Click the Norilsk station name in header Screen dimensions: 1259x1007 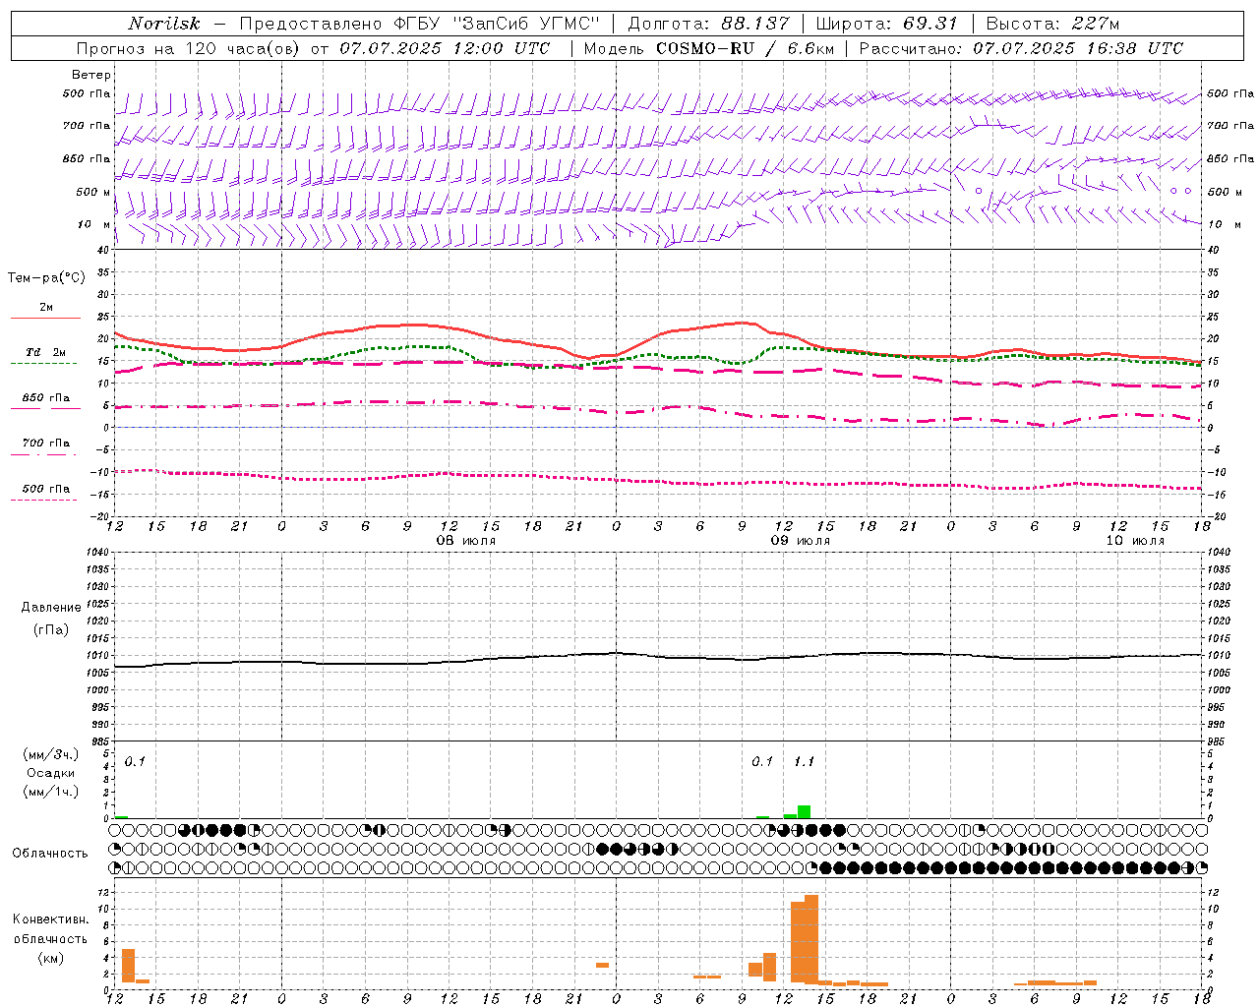[x=163, y=24]
